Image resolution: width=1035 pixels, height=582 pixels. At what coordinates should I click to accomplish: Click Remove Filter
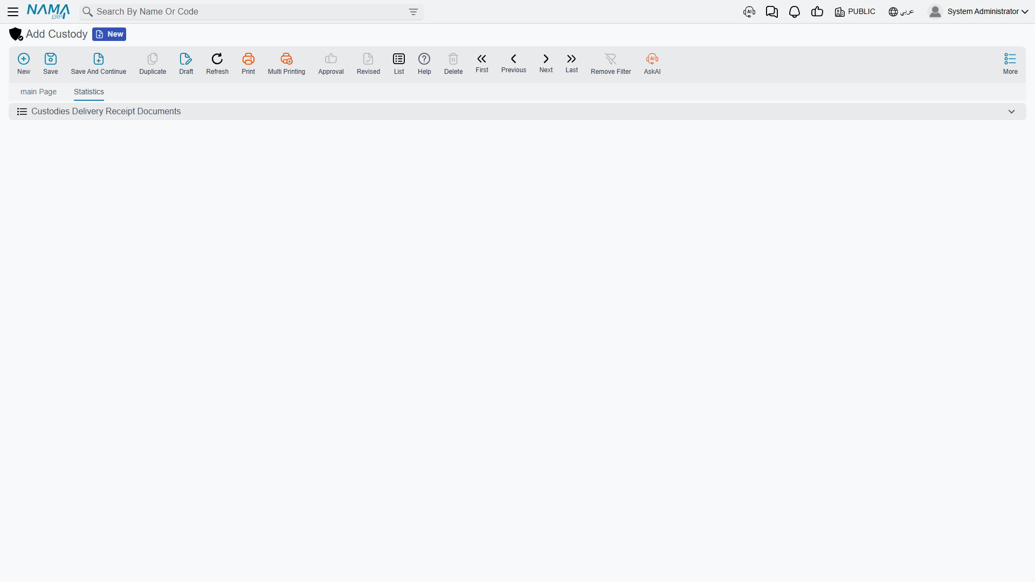[611, 64]
